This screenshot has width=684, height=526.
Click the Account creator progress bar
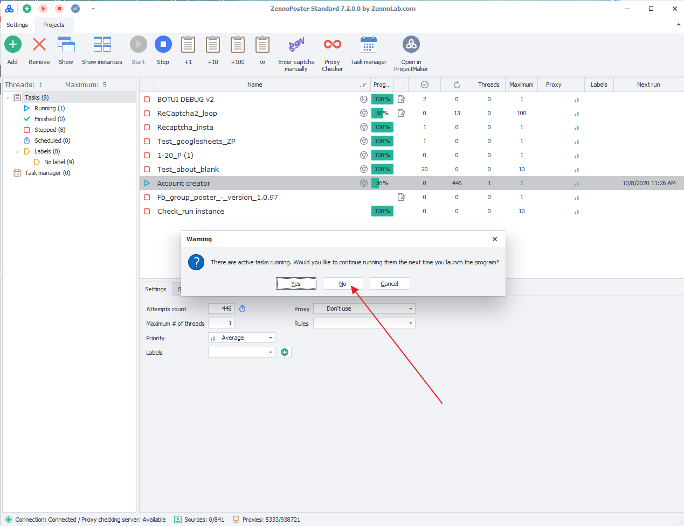pyautogui.click(x=382, y=184)
